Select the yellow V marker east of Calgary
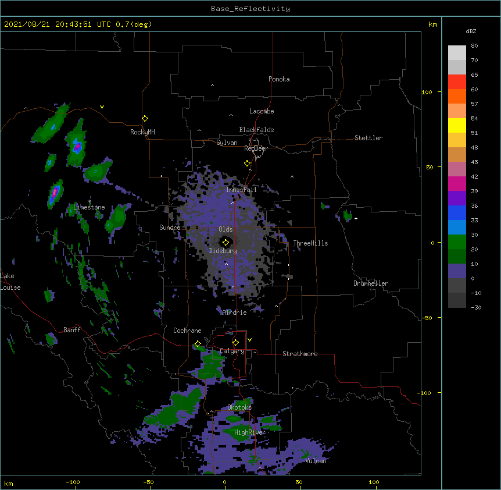 pyautogui.click(x=249, y=340)
